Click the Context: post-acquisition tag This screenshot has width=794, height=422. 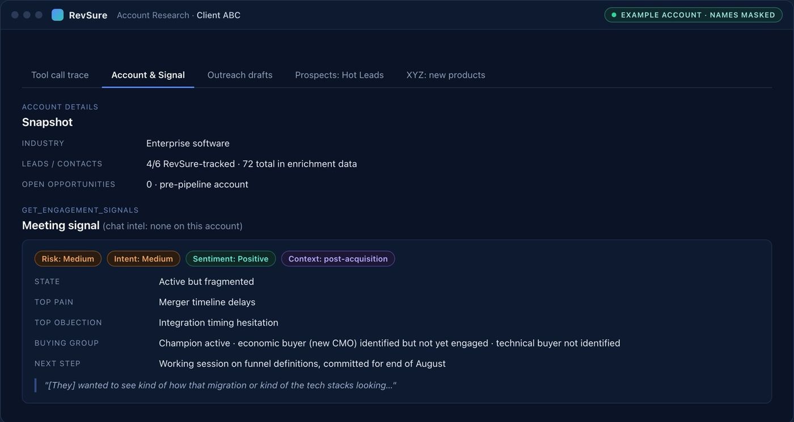(x=338, y=259)
